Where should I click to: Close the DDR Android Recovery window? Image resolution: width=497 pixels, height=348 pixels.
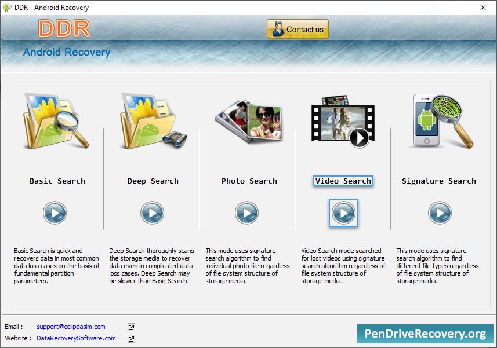tap(483, 8)
